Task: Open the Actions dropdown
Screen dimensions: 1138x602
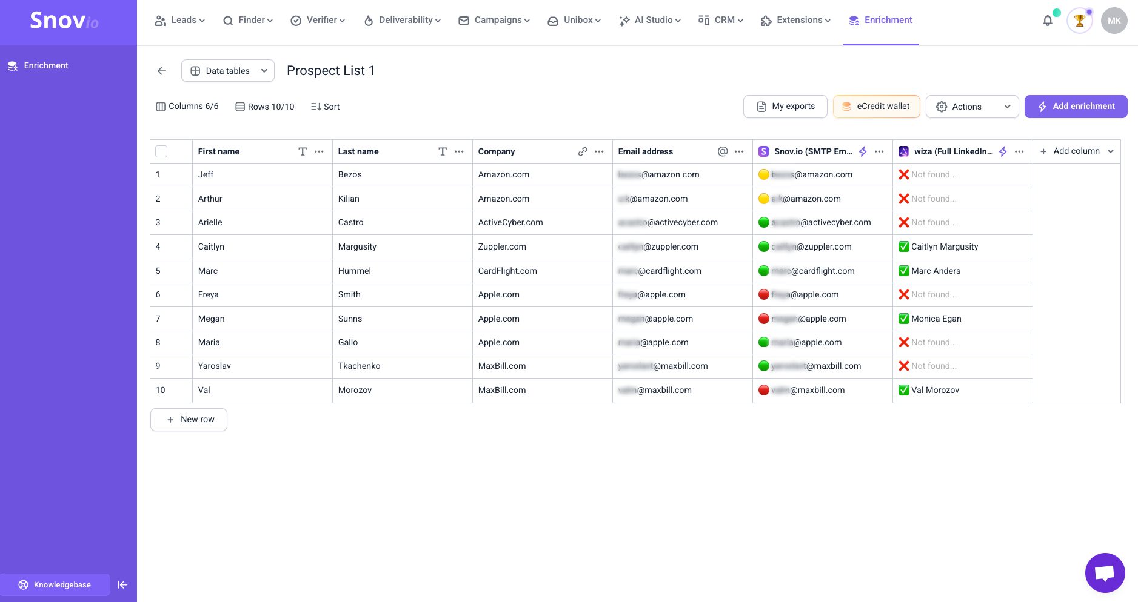Action: pos(972,107)
